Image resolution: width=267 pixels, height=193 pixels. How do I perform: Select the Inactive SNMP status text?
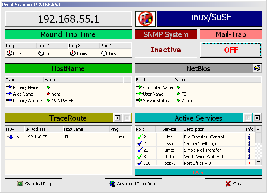[166, 50]
